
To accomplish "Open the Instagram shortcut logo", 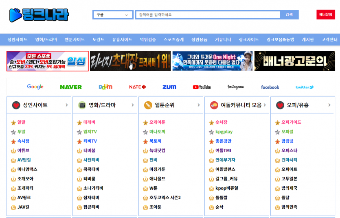I will [x=236, y=87].
